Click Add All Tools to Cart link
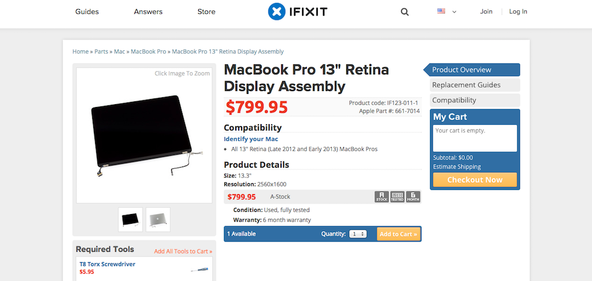Viewport: 592px width, 281px height. coord(183,251)
